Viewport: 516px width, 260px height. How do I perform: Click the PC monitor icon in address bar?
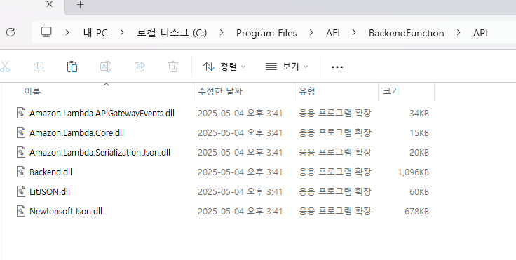click(46, 32)
